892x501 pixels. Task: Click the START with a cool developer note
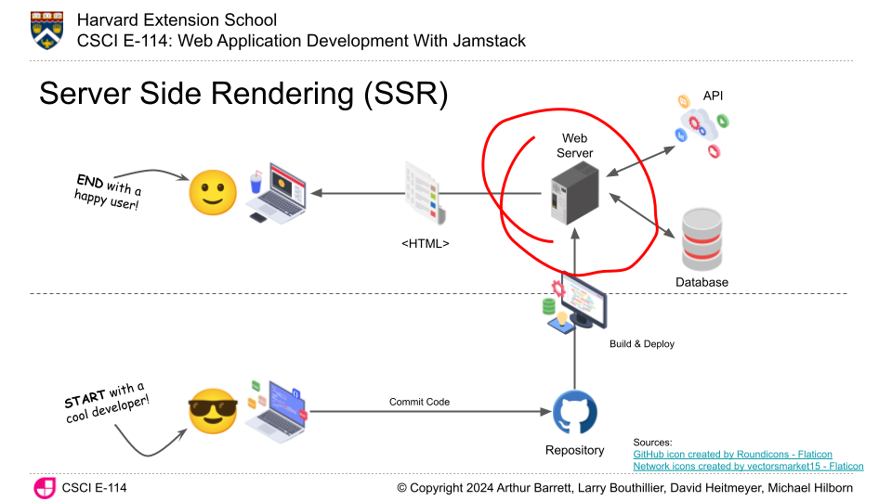tap(108, 404)
